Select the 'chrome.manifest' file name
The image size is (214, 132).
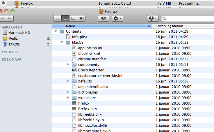[92, 59]
